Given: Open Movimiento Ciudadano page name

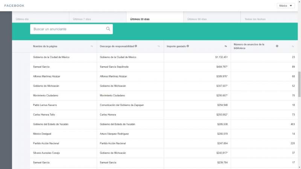Looking at the screenshot, I should tap(46, 95).
